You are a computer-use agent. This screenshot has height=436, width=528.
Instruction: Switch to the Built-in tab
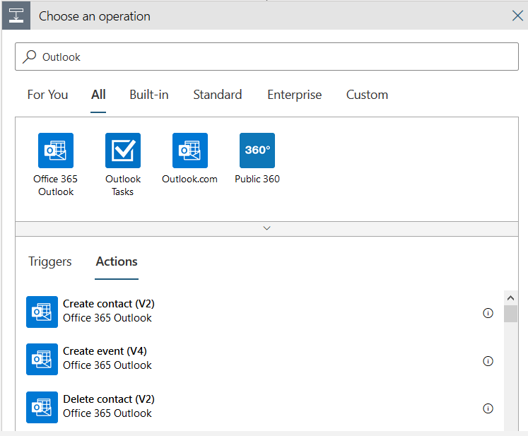pos(148,95)
